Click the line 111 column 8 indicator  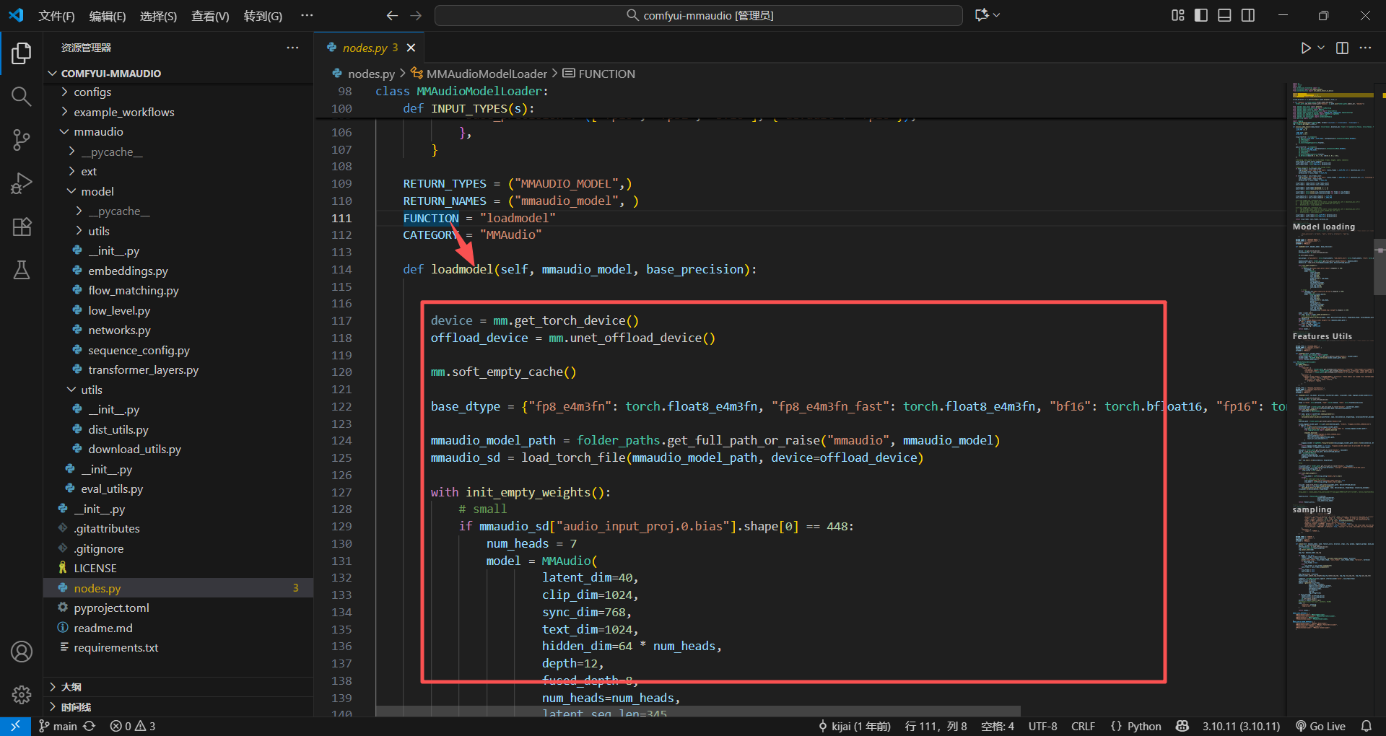pos(936,726)
